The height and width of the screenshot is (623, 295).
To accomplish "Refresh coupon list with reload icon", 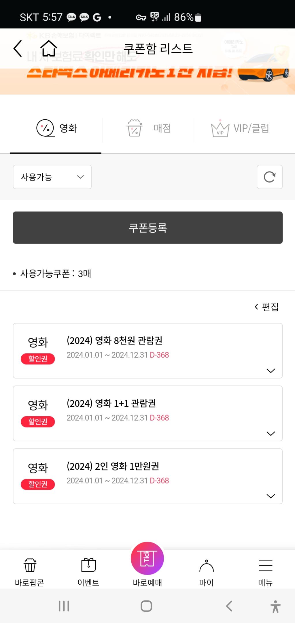I will [x=270, y=177].
